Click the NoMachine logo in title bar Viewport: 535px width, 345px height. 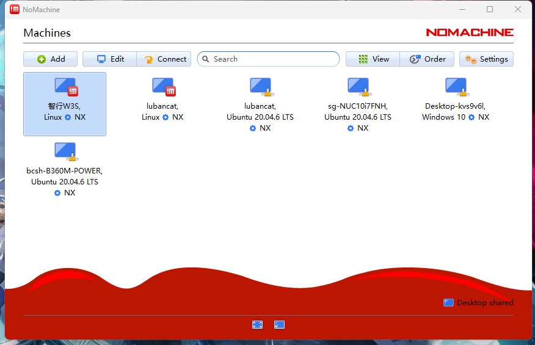15,10
